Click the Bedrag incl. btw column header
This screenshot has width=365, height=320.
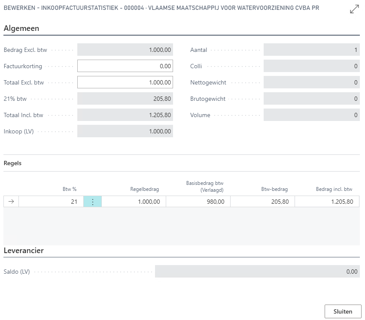[334, 189]
